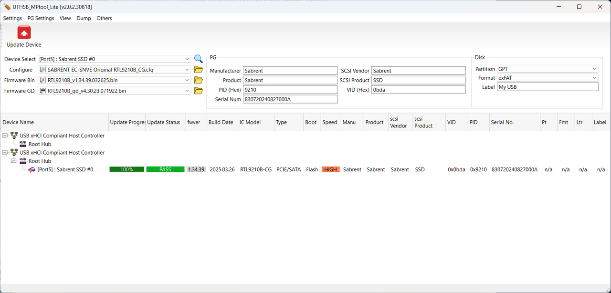Screen dimensions: 611x293
Task: Click the Build Date column header
Action: coord(222,122)
